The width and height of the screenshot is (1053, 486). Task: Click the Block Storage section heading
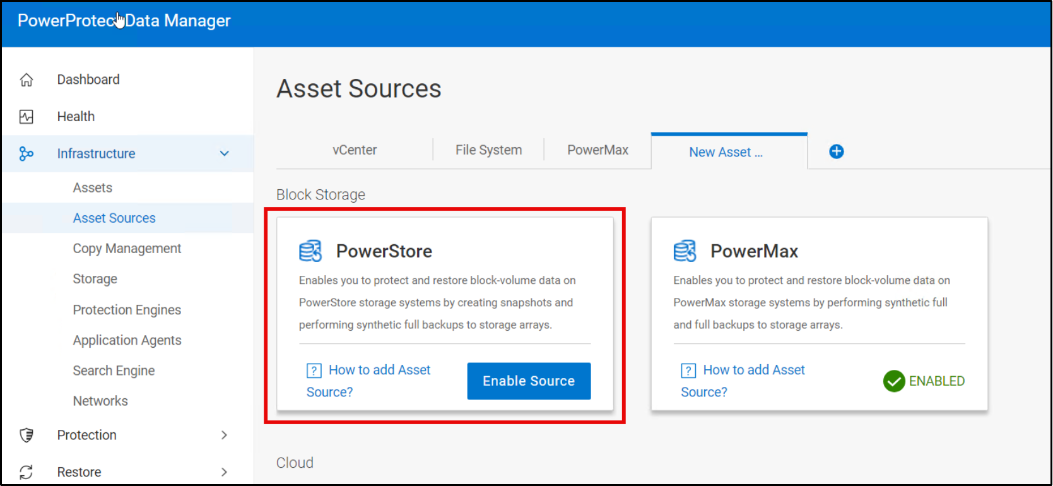321,194
